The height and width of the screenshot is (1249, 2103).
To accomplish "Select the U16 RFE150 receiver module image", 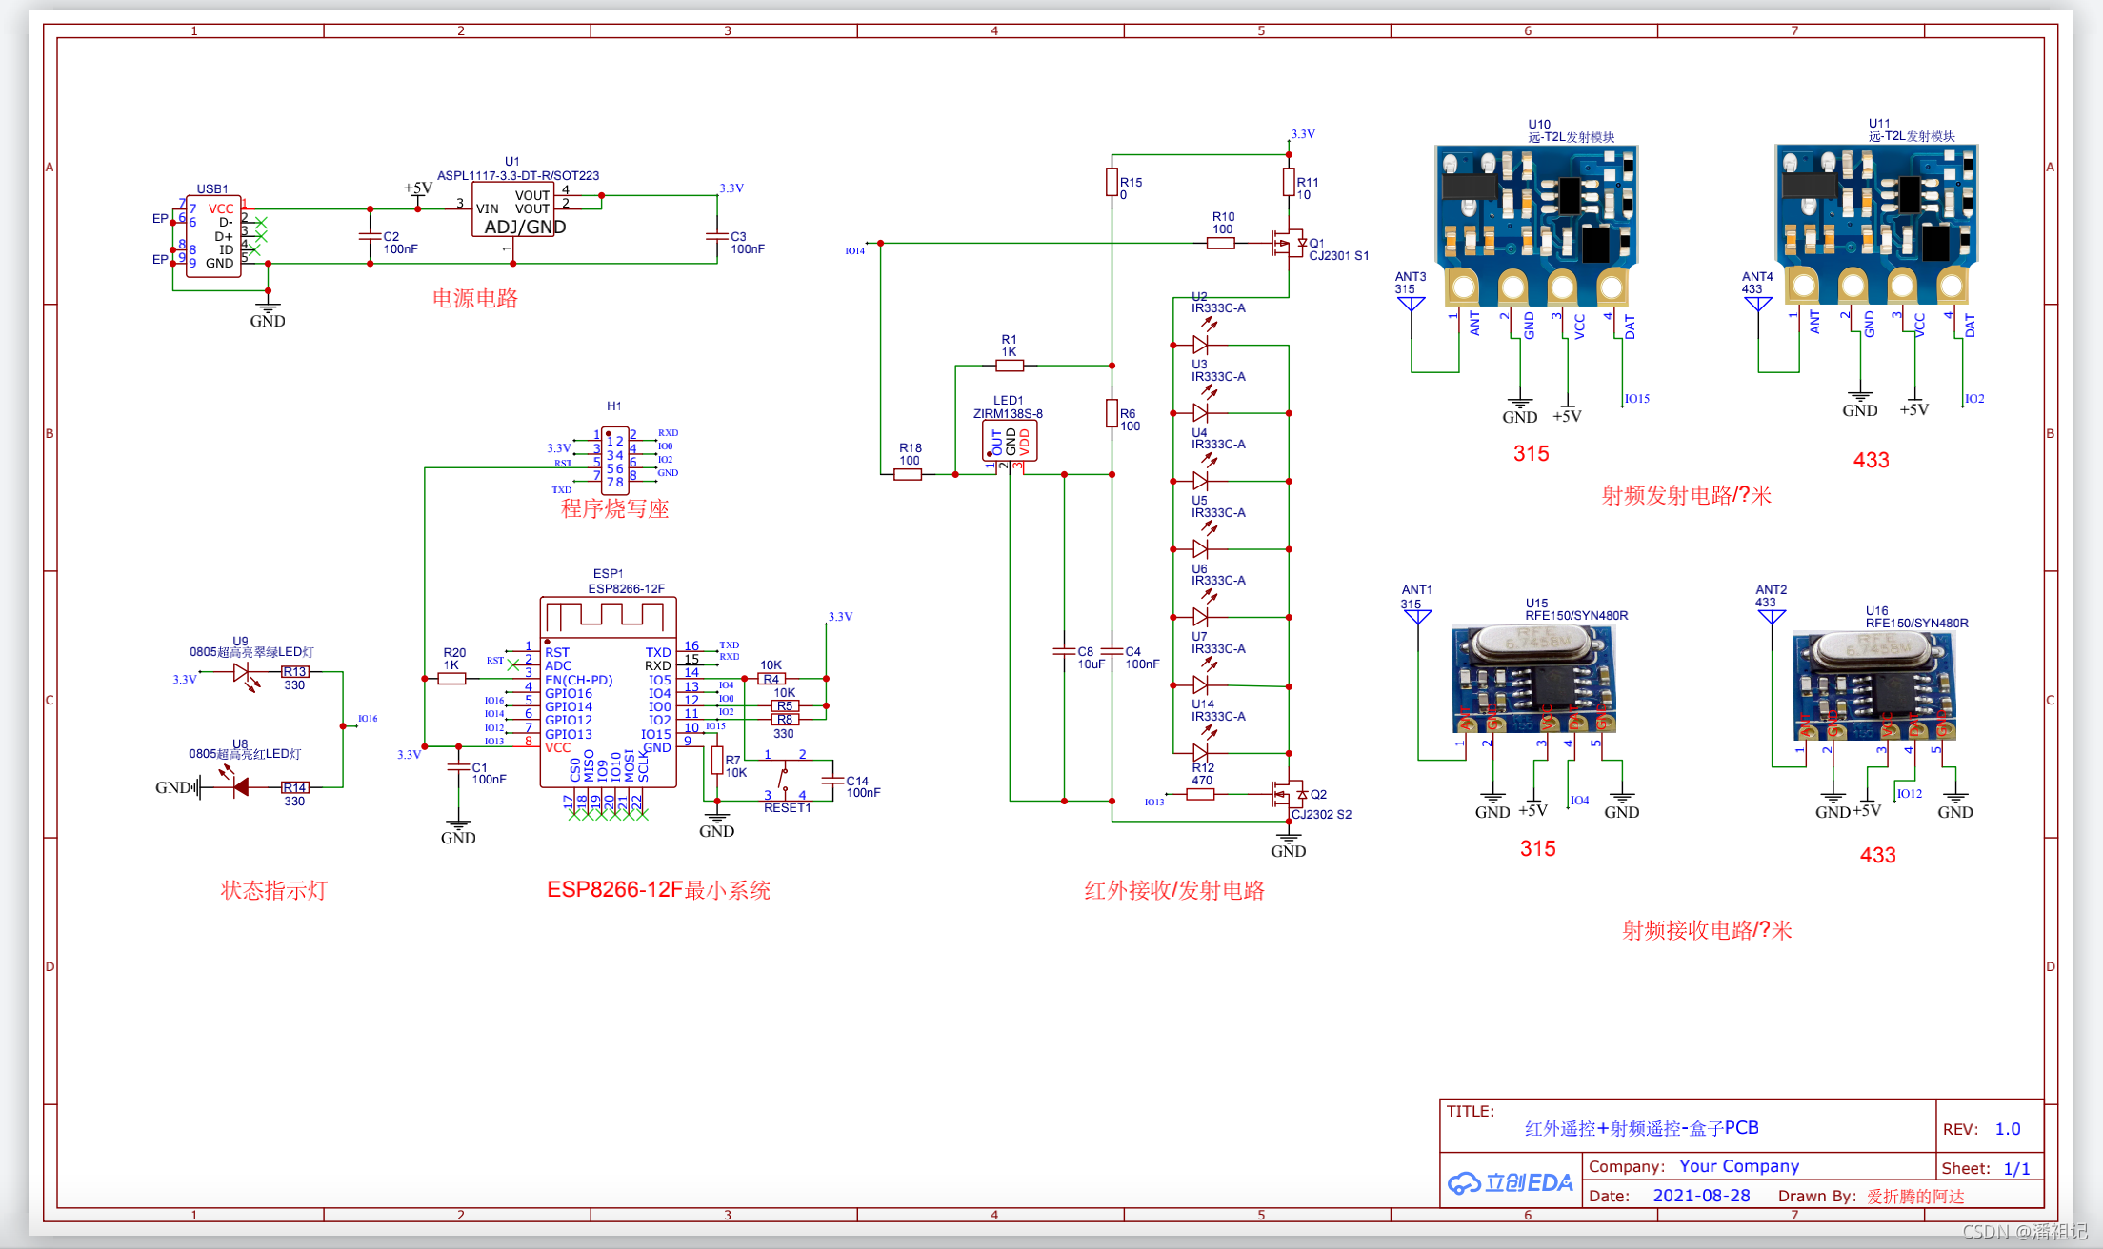I will 1873,684.
